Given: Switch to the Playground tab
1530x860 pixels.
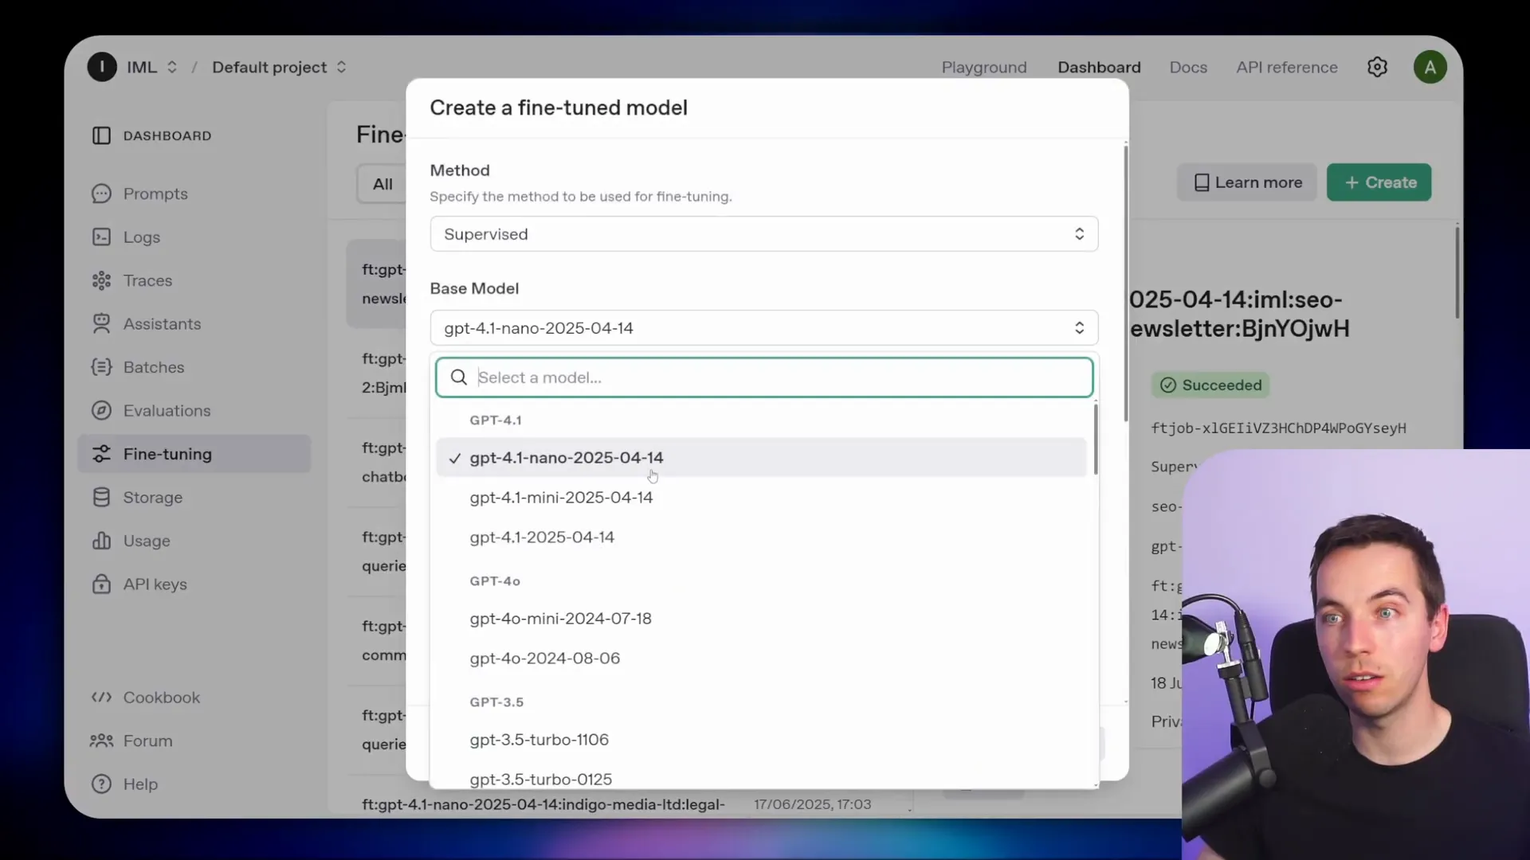Looking at the screenshot, I should 984,67.
